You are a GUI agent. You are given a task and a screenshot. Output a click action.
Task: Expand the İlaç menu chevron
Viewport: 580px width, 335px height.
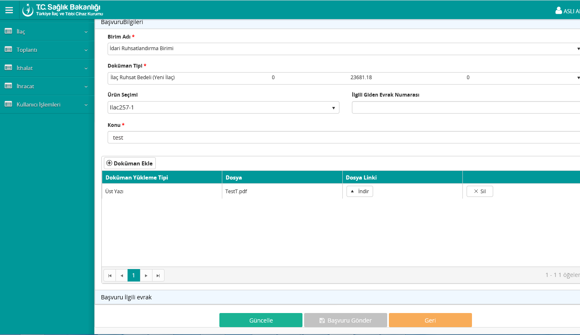tap(86, 32)
